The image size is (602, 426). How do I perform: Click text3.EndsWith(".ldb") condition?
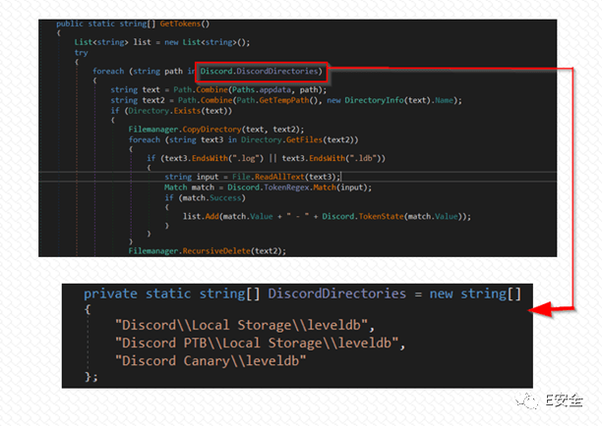(x=331, y=158)
